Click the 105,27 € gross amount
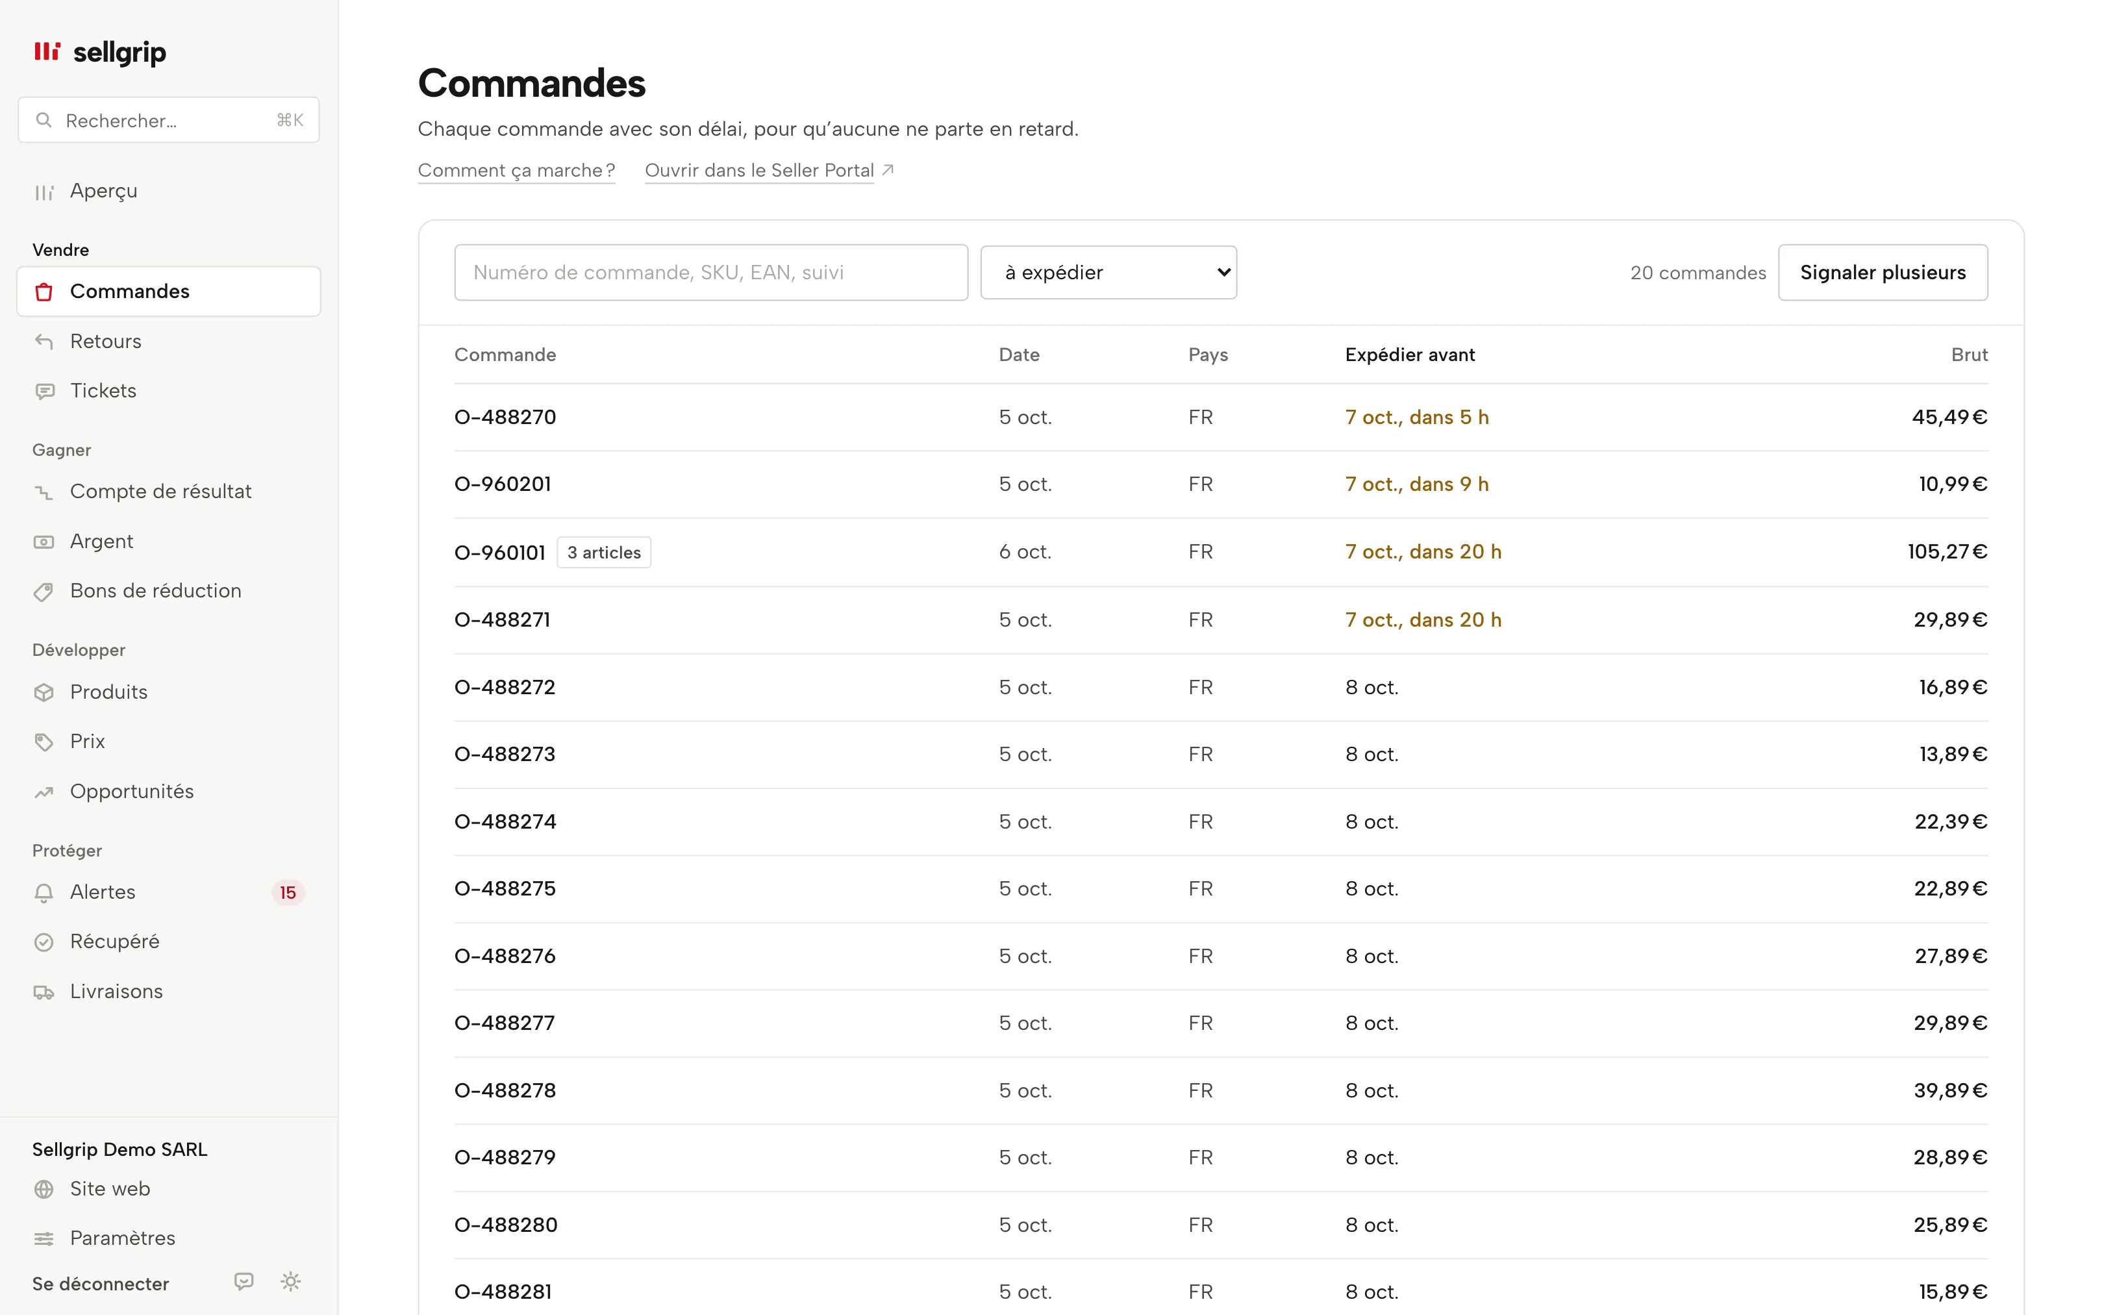The width and height of the screenshot is (2104, 1315). [x=1947, y=551]
